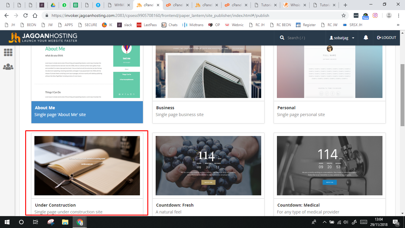Select the Business template title
The width and height of the screenshot is (405, 228).
[x=165, y=108]
